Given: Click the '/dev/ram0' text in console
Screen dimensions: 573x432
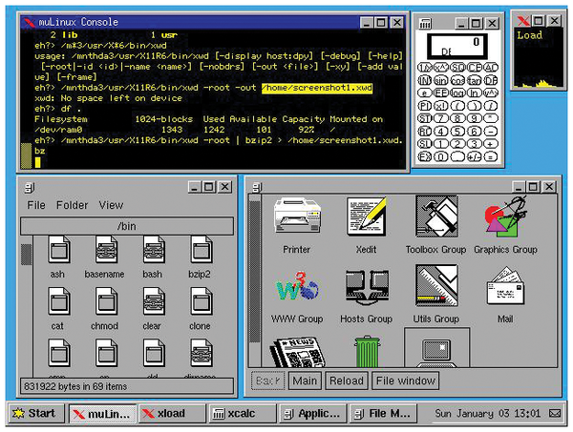Looking at the screenshot, I should (x=58, y=130).
